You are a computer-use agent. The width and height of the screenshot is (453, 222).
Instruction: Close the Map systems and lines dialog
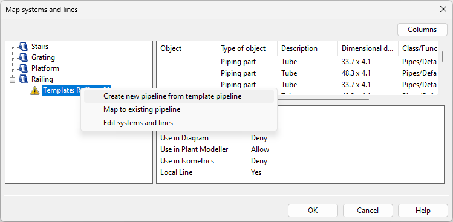tap(443, 9)
